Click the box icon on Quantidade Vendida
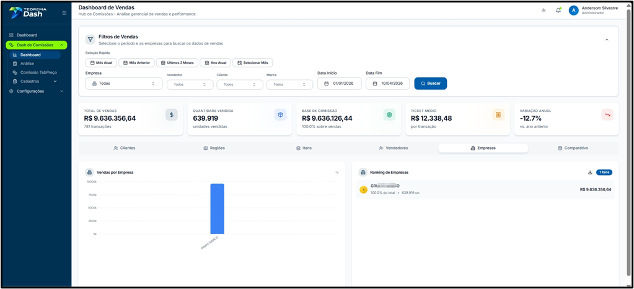The width and height of the screenshot is (634, 289). coord(280,114)
